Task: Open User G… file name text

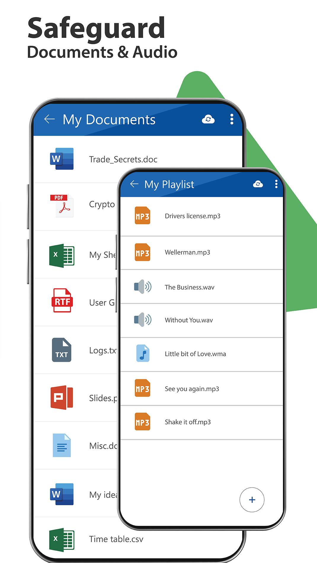Action: tap(102, 303)
